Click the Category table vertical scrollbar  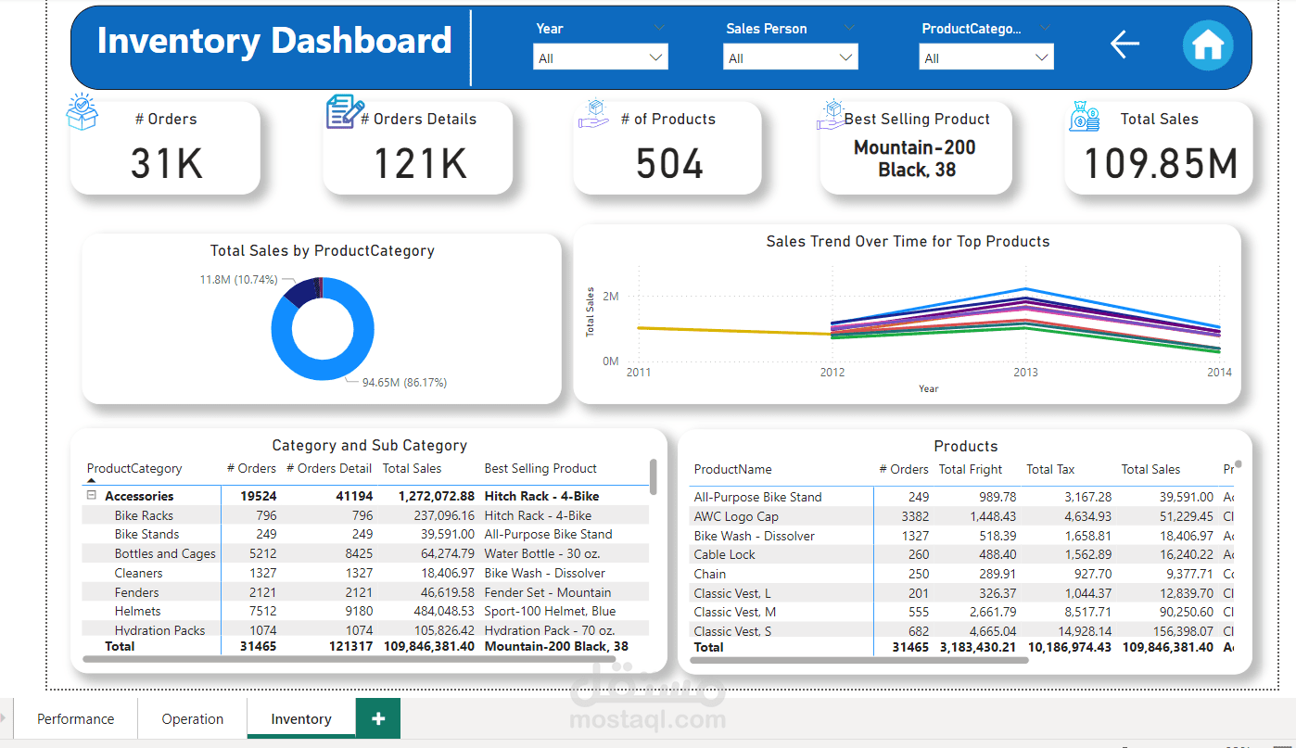click(654, 476)
